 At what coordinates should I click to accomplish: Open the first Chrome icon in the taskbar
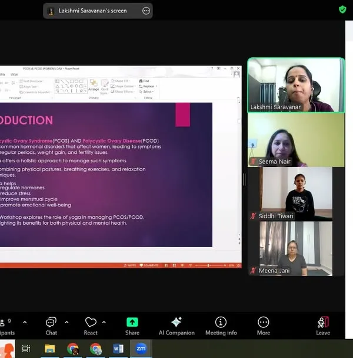pyautogui.click(x=72, y=349)
